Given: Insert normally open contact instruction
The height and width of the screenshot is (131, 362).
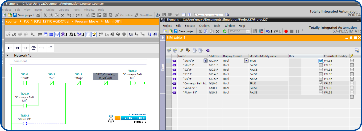Looking at the screenshot, I should pos(9,48).
